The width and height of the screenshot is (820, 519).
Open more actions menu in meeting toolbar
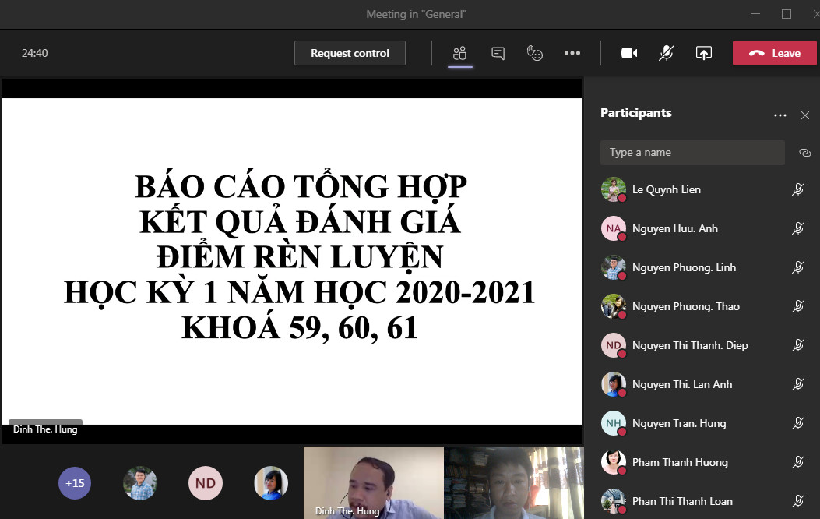pyautogui.click(x=572, y=53)
